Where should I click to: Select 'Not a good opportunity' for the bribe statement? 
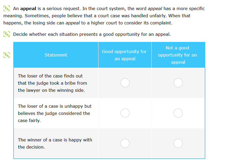coord(178,83)
